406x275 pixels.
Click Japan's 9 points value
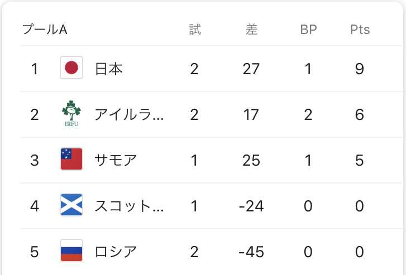point(360,69)
